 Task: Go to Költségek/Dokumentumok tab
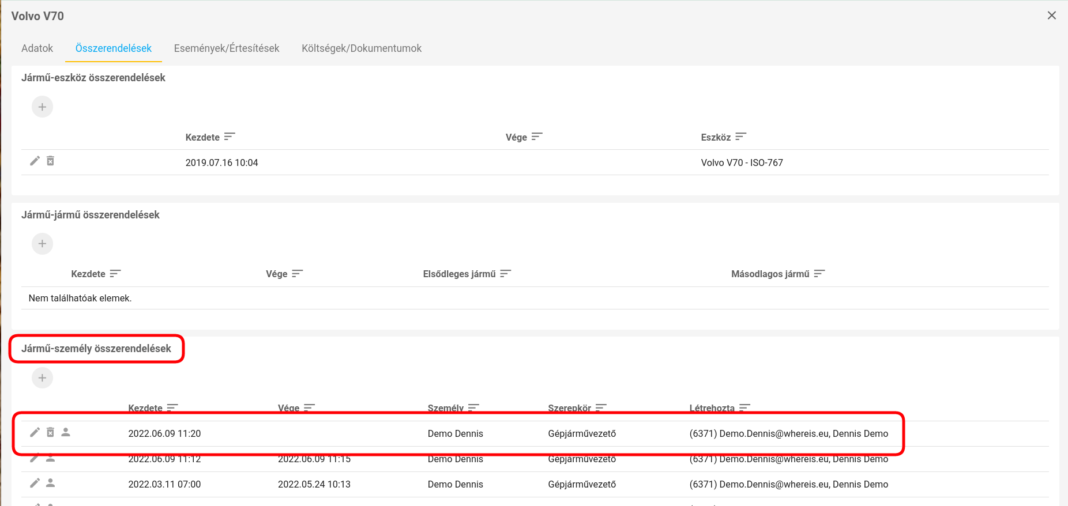coord(362,48)
